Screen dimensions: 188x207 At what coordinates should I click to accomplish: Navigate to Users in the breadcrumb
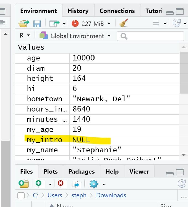coord(55,195)
